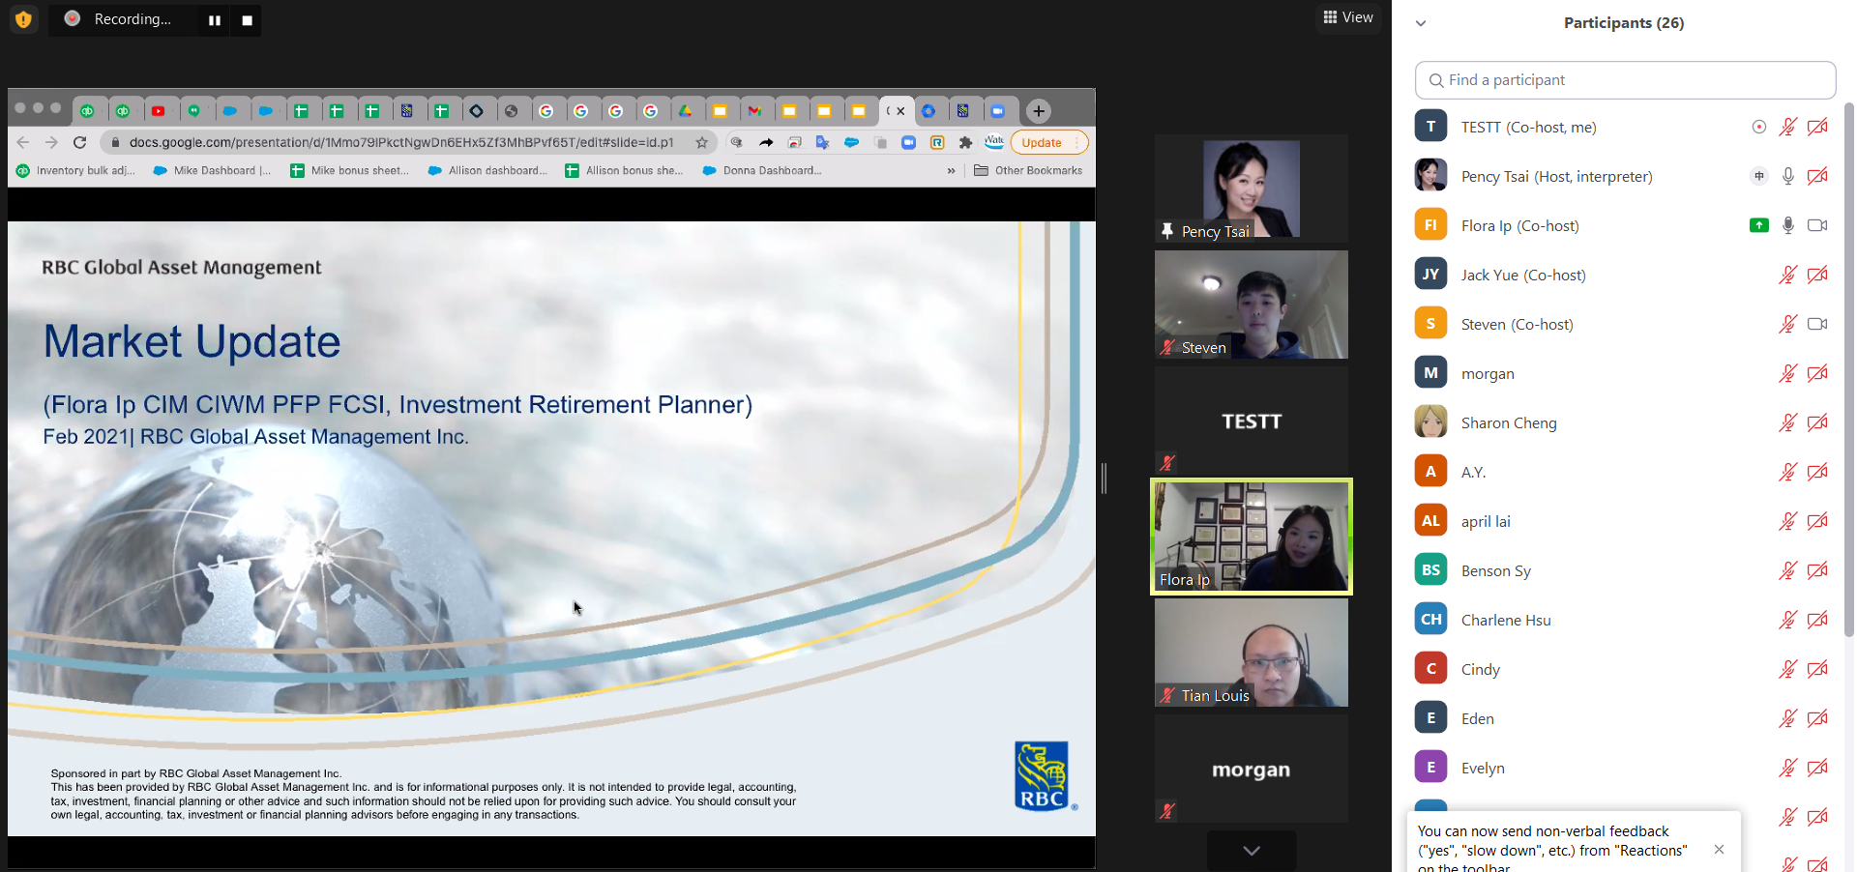
Task: Open the 'Allison dashboard...' bookmark
Action: [486, 171]
